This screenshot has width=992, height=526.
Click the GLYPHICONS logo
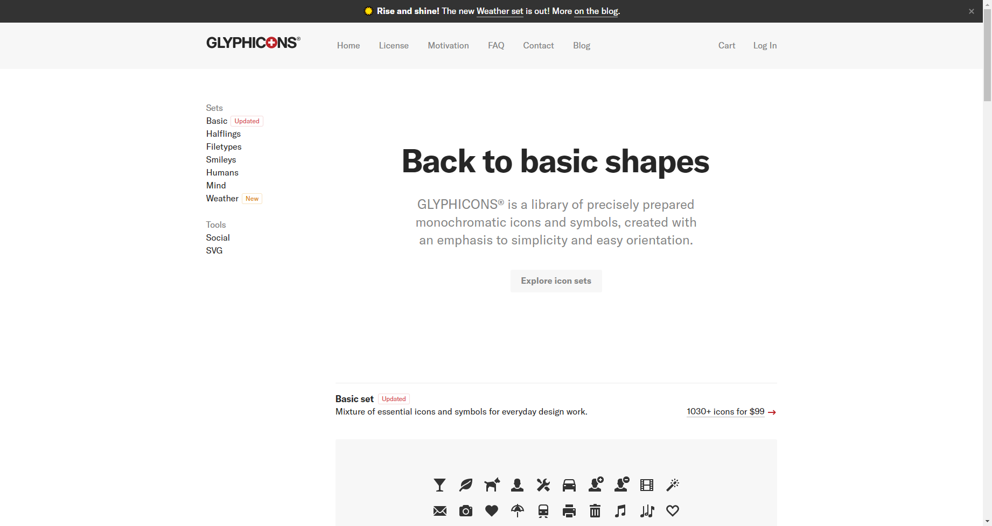[253, 43]
